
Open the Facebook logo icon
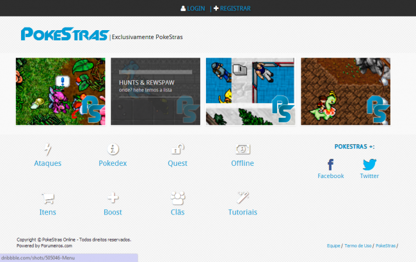tap(331, 165)
